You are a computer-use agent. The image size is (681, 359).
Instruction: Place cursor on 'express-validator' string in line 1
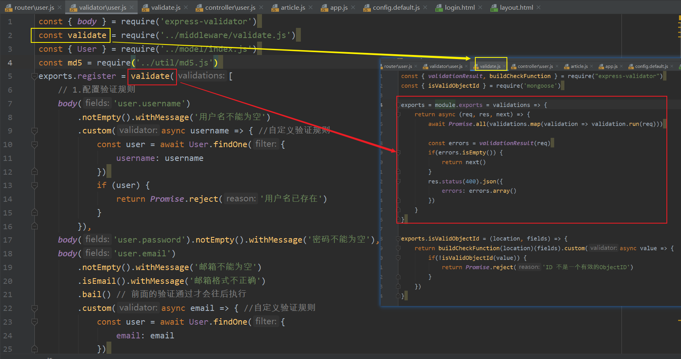tap(209, 21)
